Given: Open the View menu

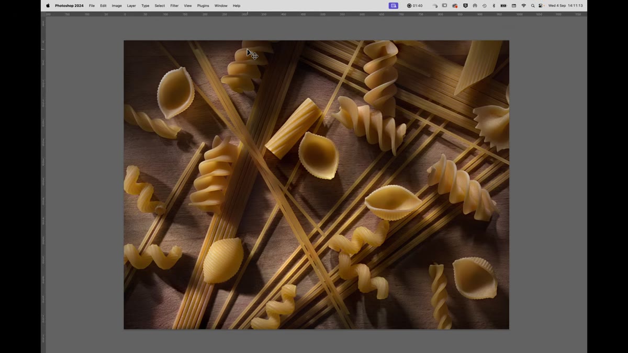Looking at the screenshot, I should tap(188, 6).
